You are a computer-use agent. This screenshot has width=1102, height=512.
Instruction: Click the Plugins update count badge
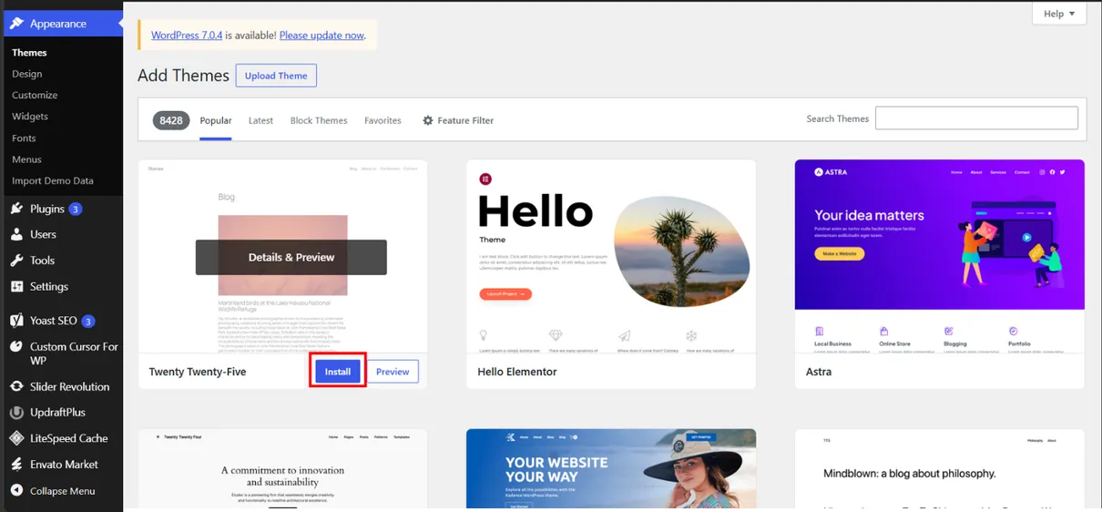(x=76, y=209)
